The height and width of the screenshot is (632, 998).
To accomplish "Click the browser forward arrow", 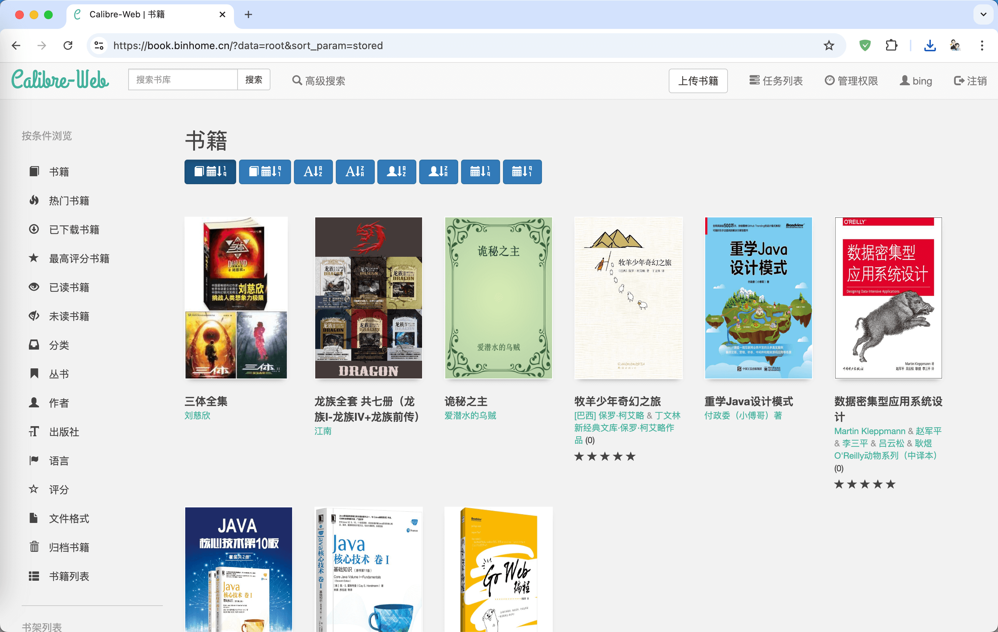I will (x=42, y=46).
